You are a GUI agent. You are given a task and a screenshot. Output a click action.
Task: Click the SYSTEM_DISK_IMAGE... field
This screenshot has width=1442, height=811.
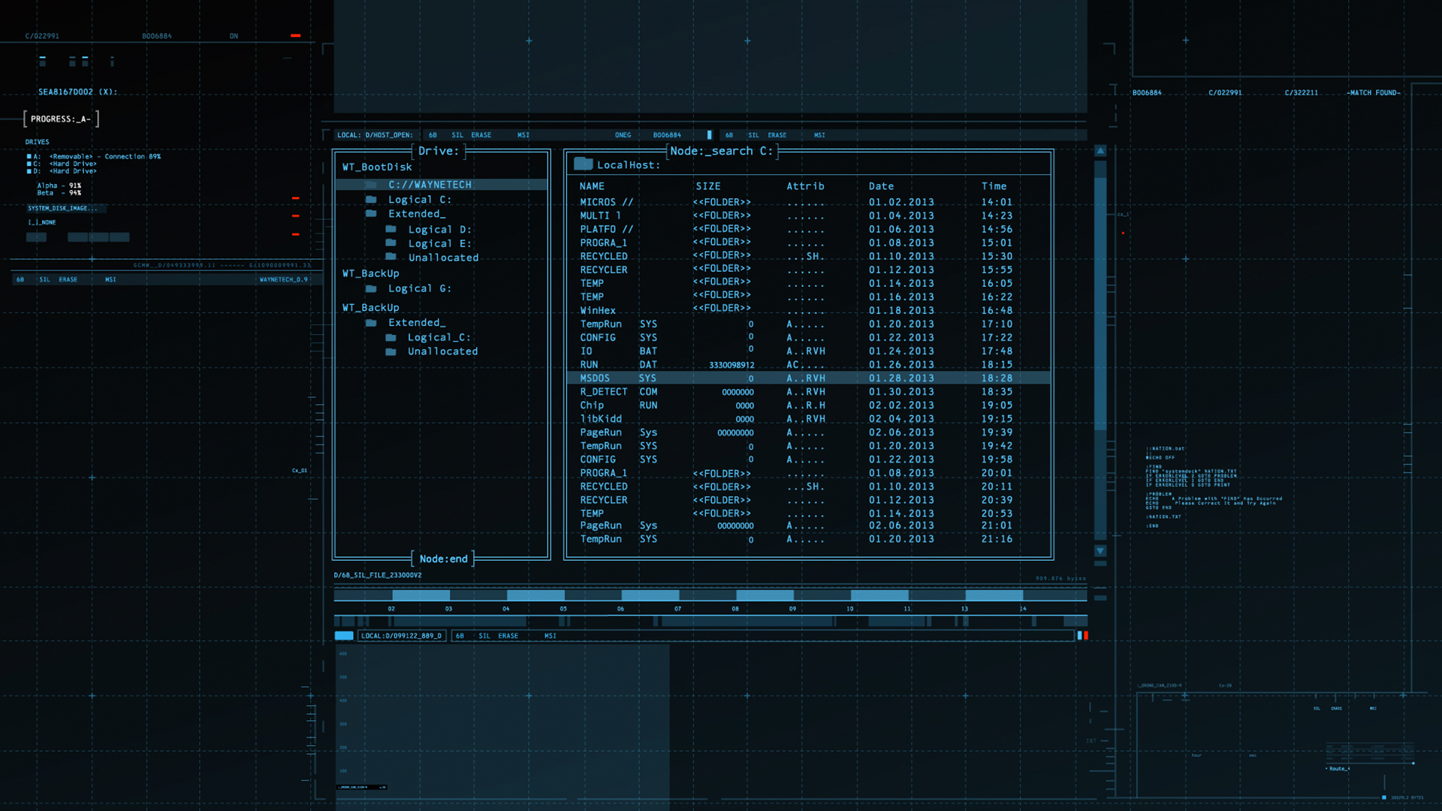pyautogui.click(x=66, y=209)
